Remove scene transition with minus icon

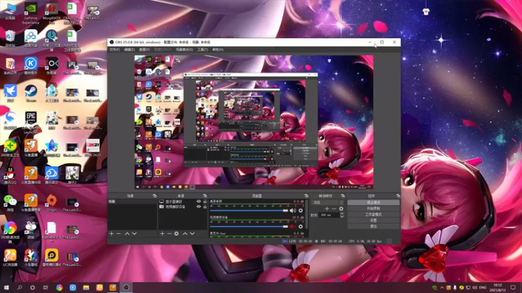pyautogui.click(x=334, y=208)
